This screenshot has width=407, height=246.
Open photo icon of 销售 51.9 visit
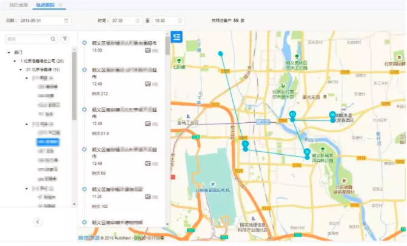(147, 124)
